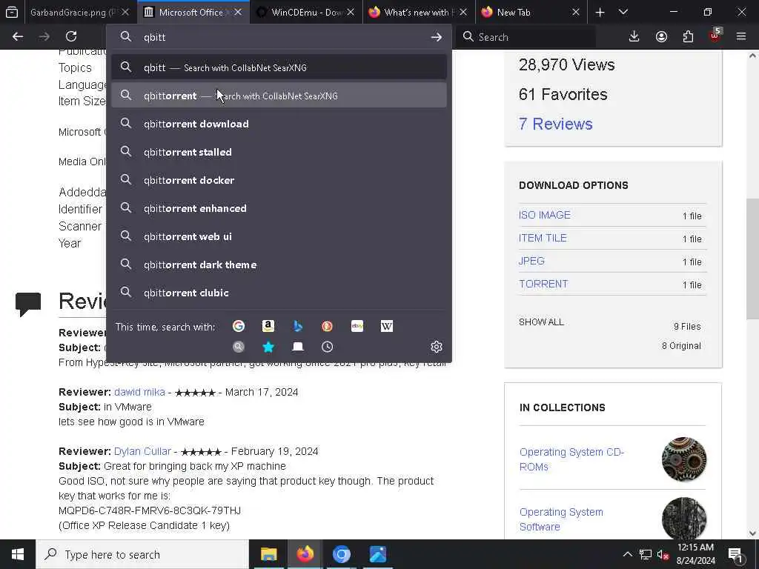Open the network status tray icon

pos(646,554)
